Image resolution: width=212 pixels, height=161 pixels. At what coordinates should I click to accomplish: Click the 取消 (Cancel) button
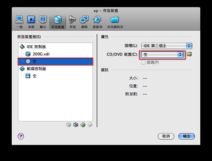pyautogui.click(x=166, y=136)
